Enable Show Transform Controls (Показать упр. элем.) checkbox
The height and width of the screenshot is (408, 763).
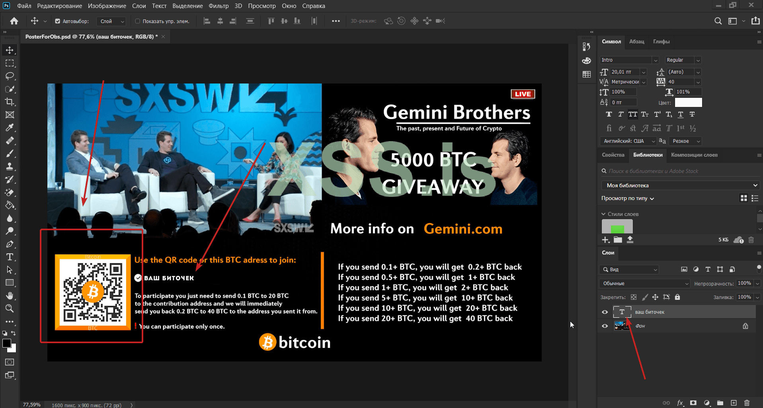138,21
